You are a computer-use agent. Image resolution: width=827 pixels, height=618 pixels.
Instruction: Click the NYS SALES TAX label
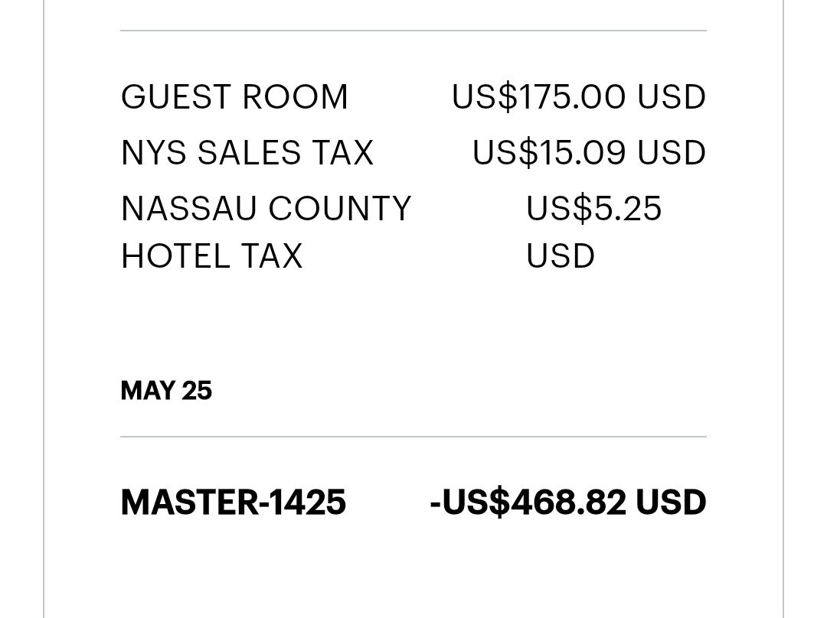247,153
